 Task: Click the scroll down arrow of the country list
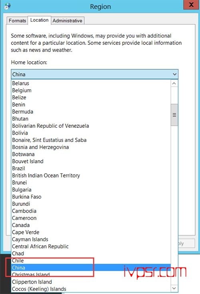click(x=174, y=288)
